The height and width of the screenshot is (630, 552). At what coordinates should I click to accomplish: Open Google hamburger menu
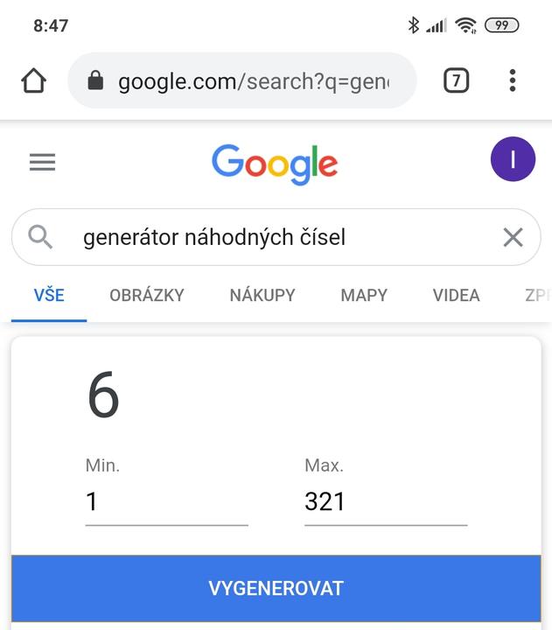[x=42, y=162]
